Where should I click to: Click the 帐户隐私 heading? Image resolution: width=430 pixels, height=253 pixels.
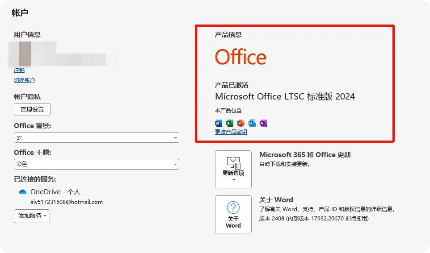27,97
